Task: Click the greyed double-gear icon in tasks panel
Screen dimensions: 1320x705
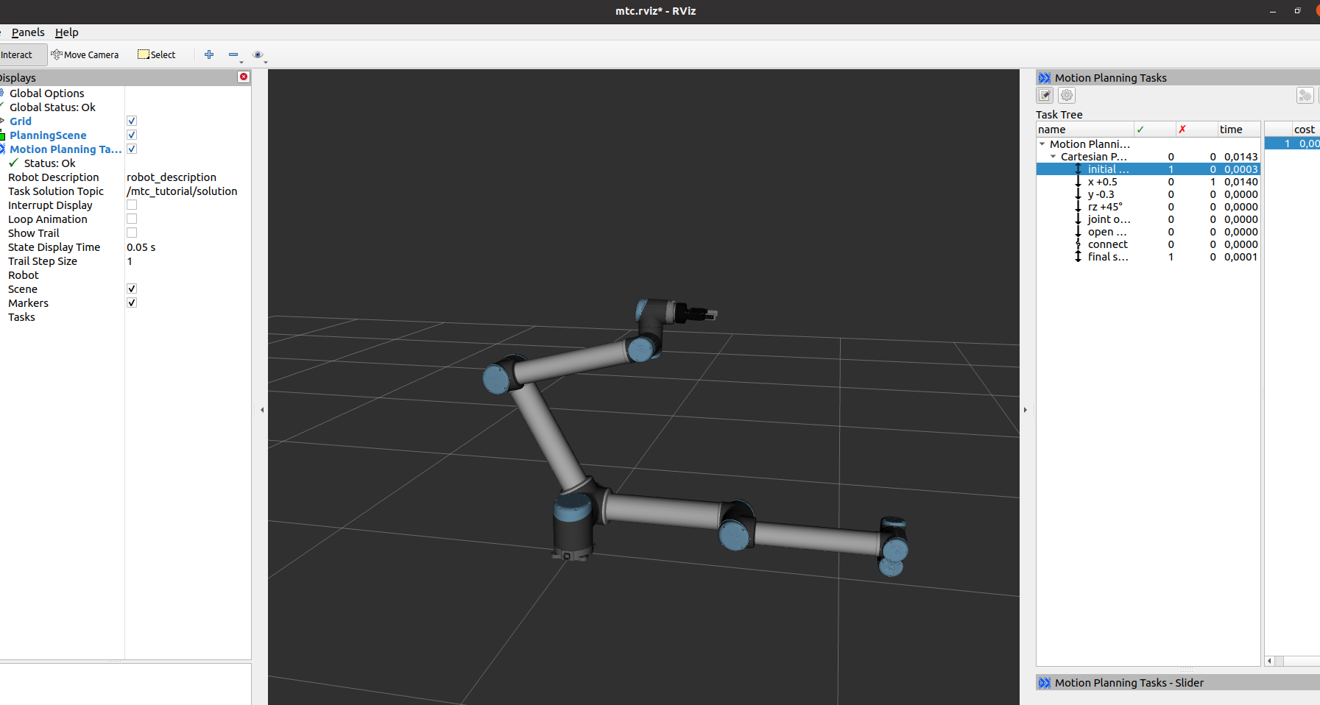Action: click(1305, 95)
